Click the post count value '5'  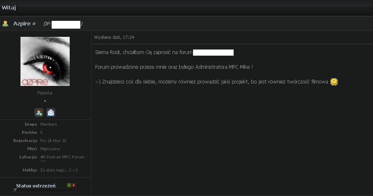[41, 132]
